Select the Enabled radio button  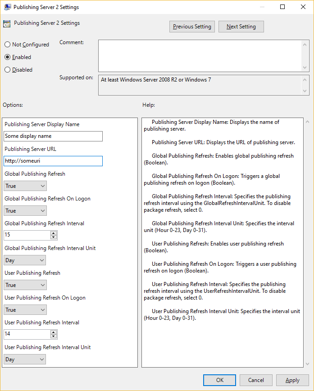tap(7, 57)
